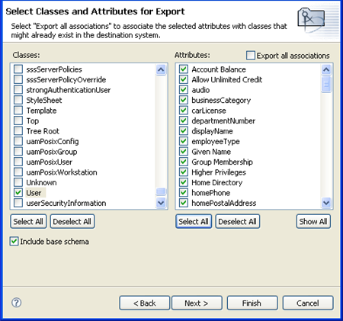Screen dimensions: 343x321
Task: Check the Template class checkbox
Action: (x=18, y=111)
